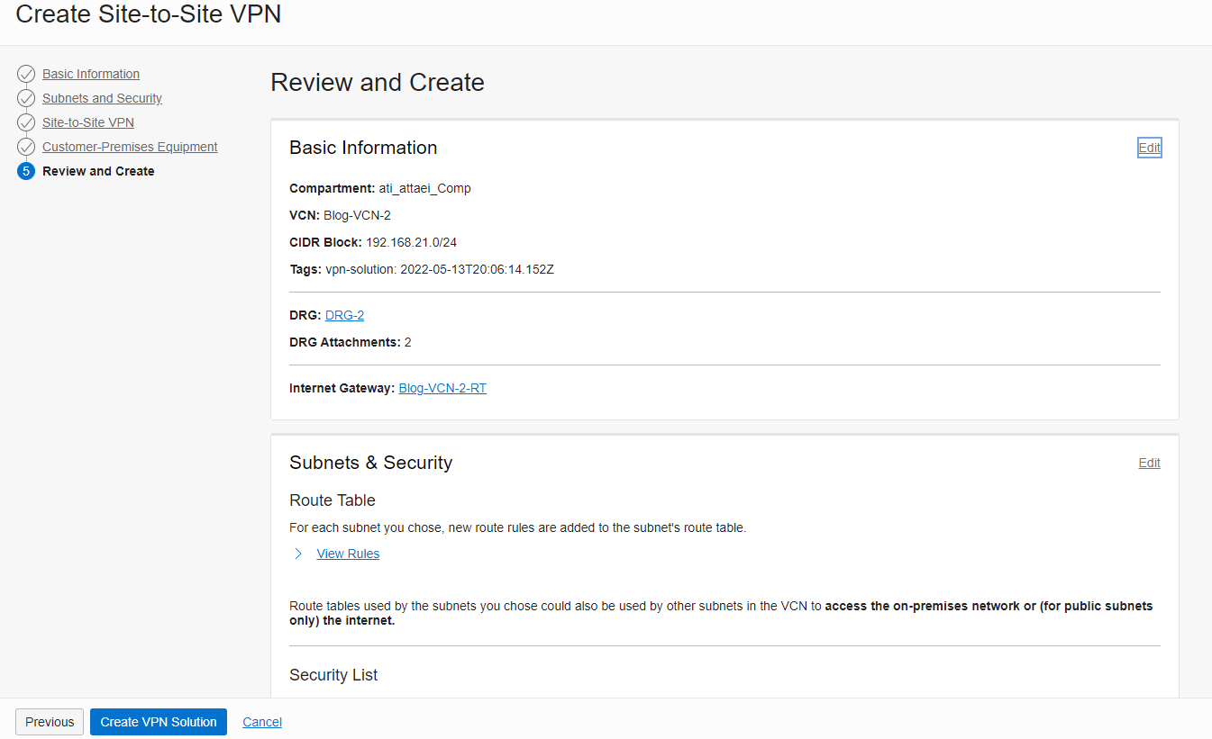The height and width of the screenshot is (739, 1212).
Task: Edit the Basic Information section
Action: point(1149,148)
